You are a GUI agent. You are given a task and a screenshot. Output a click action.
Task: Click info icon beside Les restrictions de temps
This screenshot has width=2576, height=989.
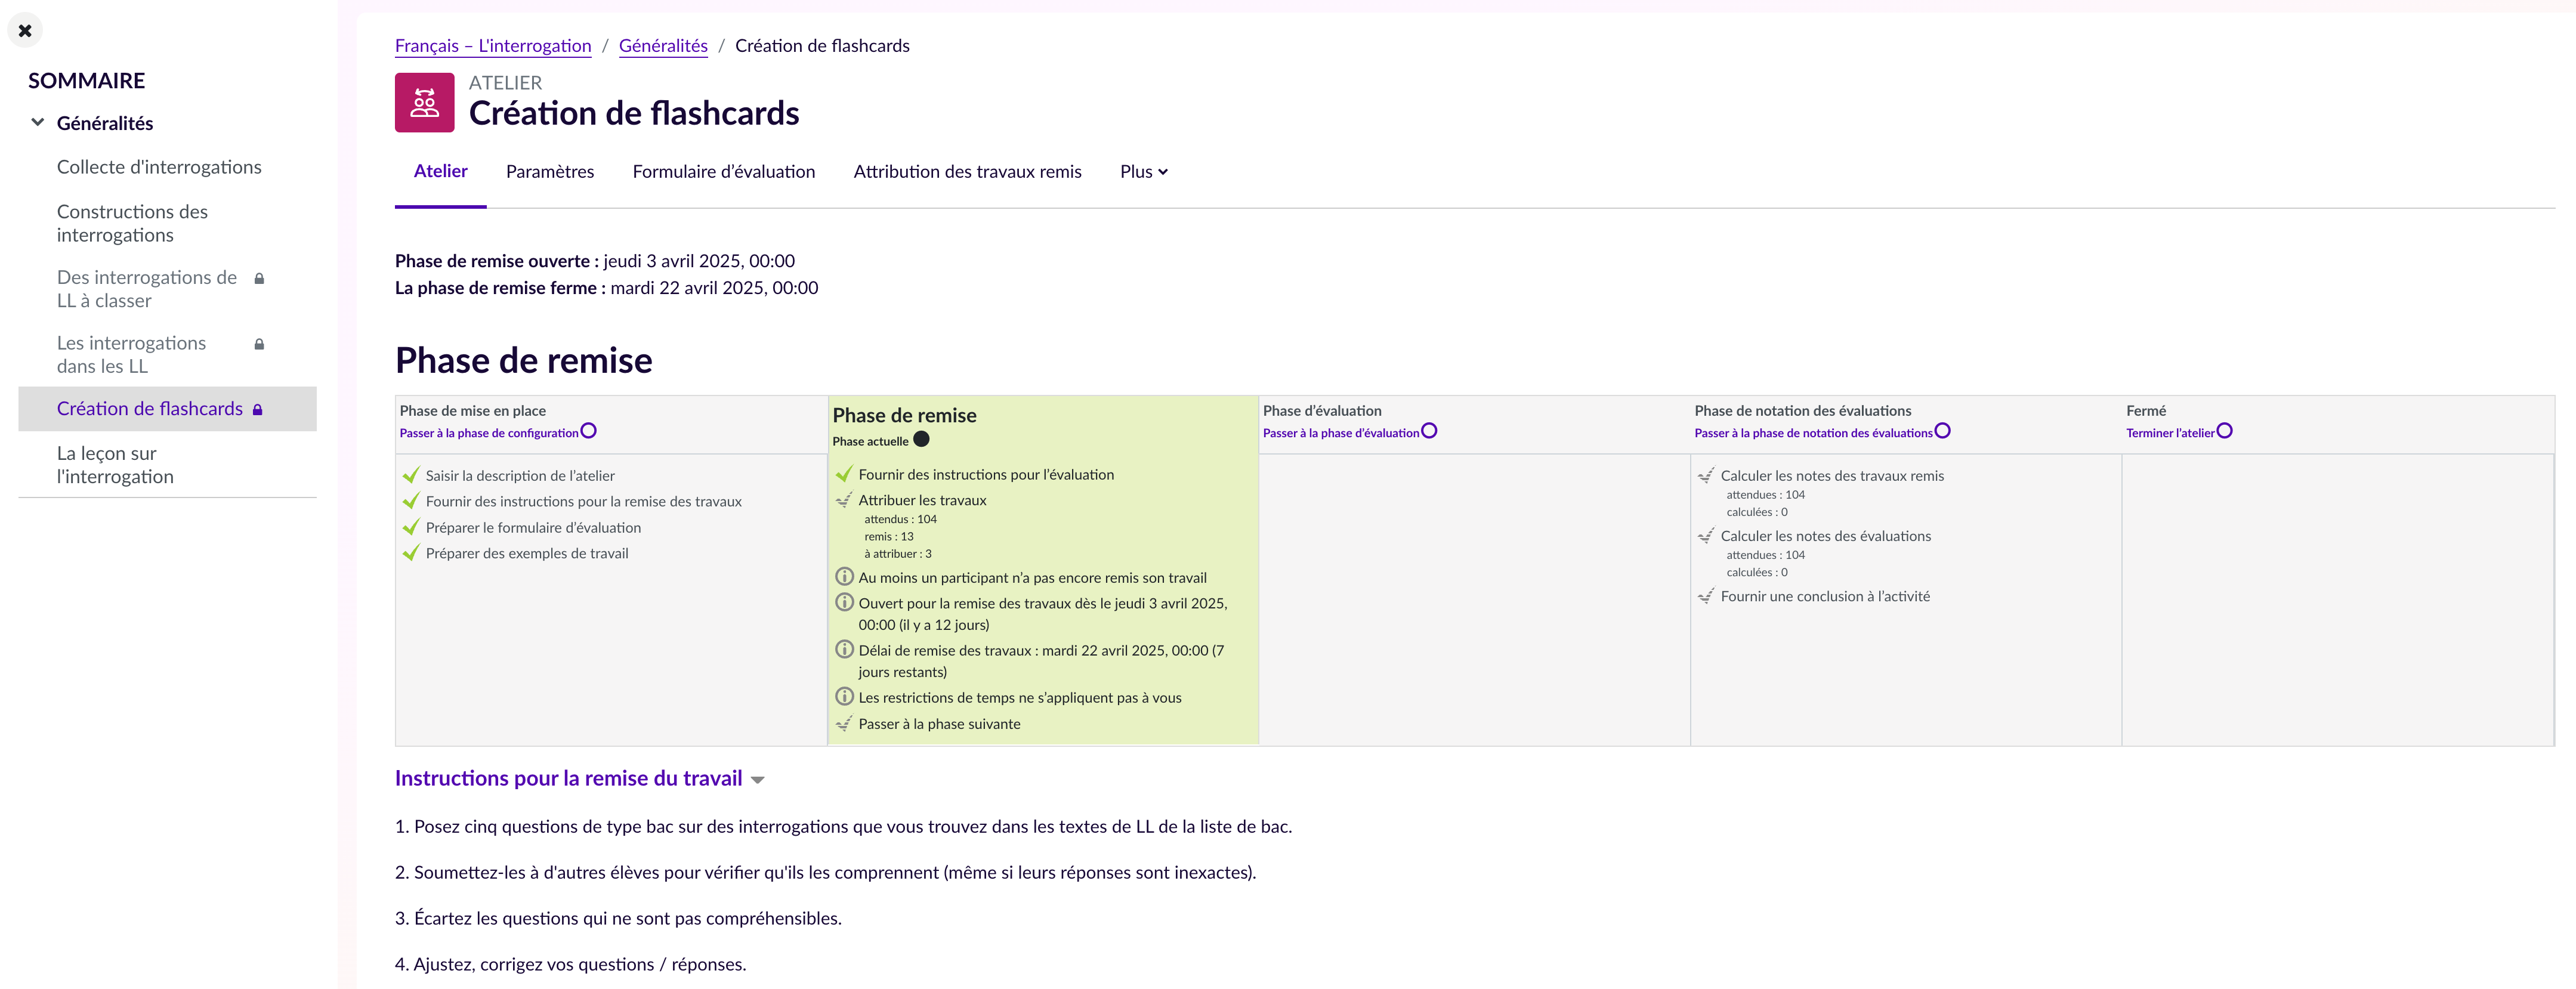coord(844,697)
